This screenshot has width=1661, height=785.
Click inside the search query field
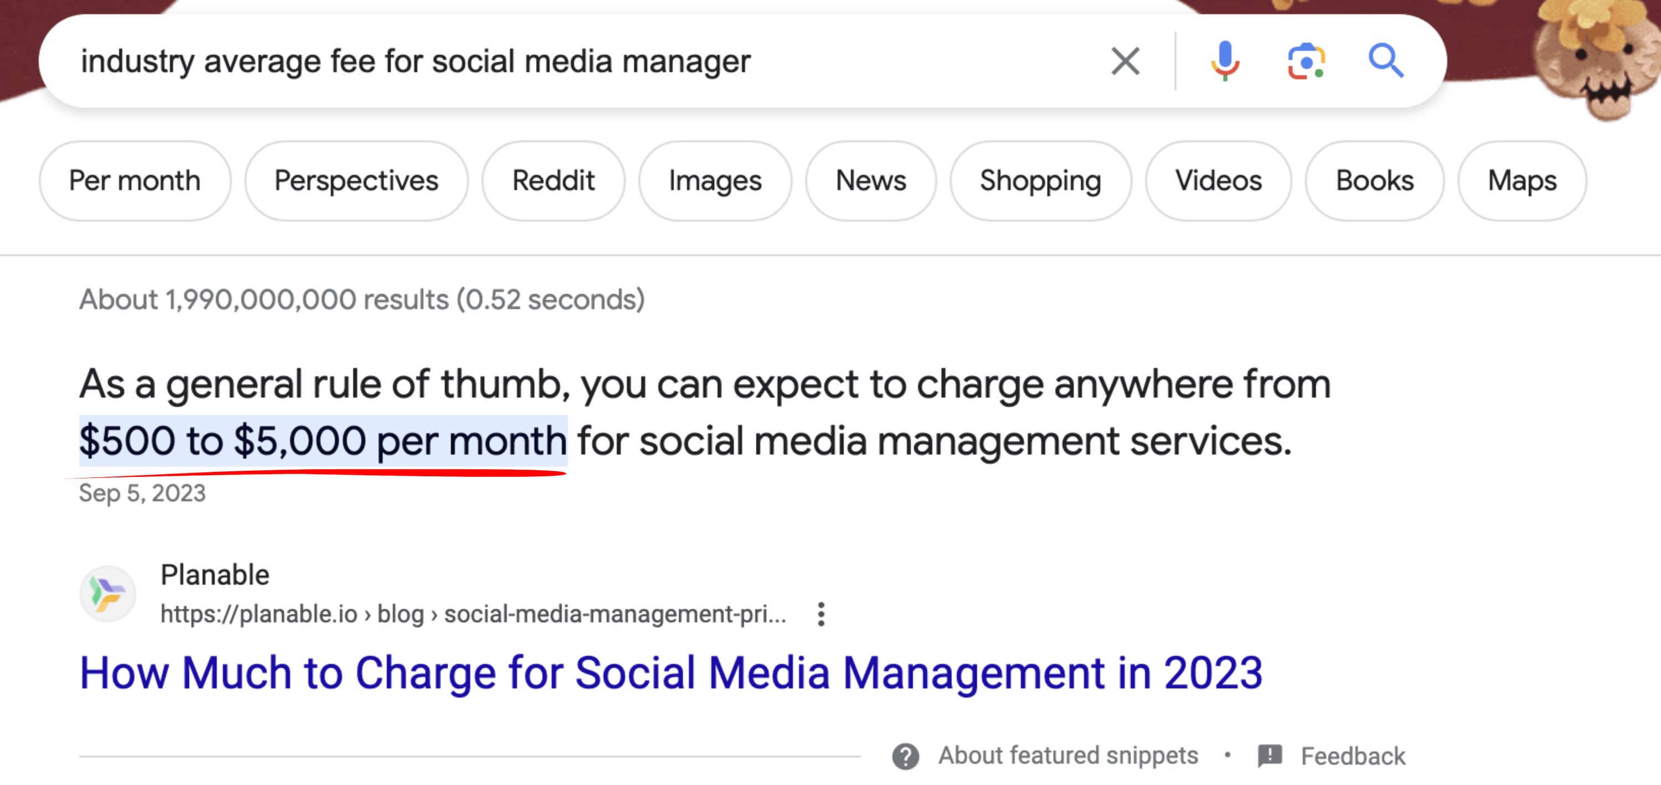(x=580, y=61)
